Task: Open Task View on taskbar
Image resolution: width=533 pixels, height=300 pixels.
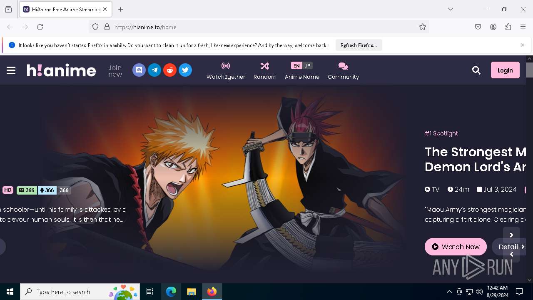Action: pyautogui.click(x=150, y=292)
